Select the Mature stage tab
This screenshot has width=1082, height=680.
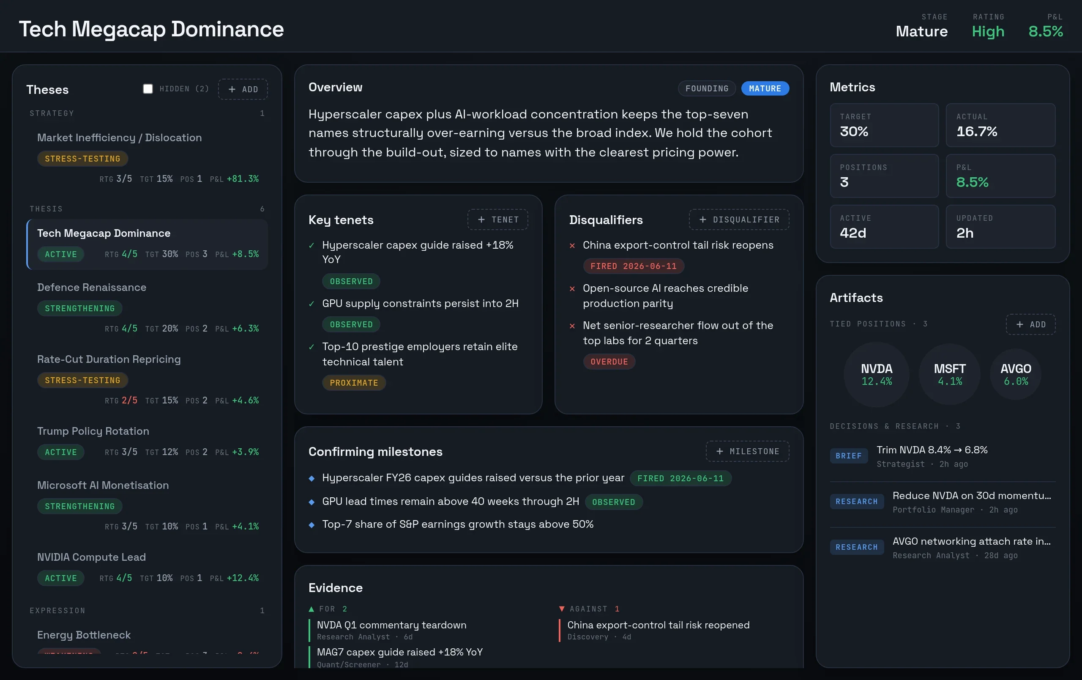(765, 88)
